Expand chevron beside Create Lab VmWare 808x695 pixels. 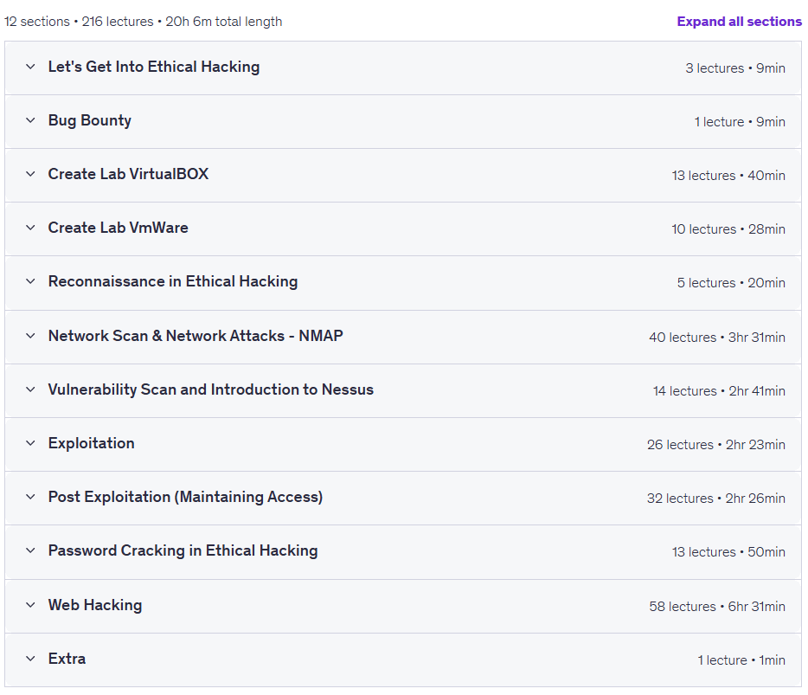[31, 228]
